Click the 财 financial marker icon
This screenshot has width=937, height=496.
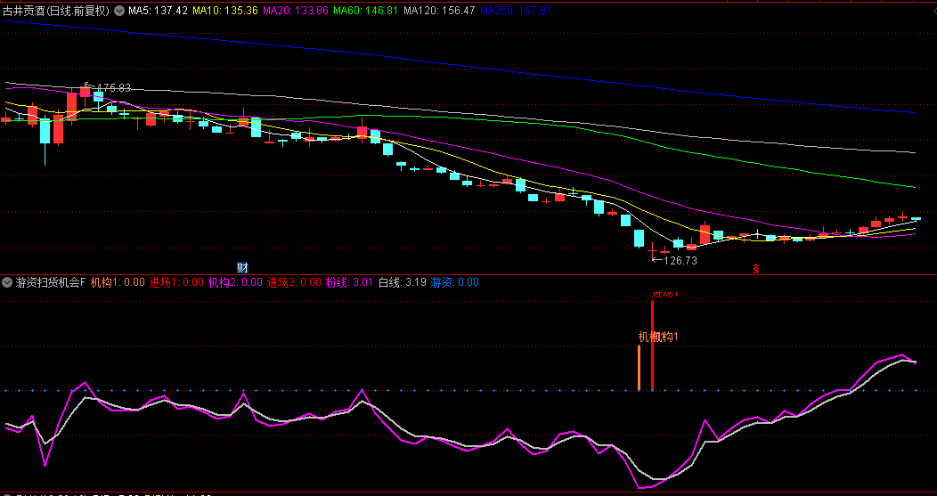242,268
